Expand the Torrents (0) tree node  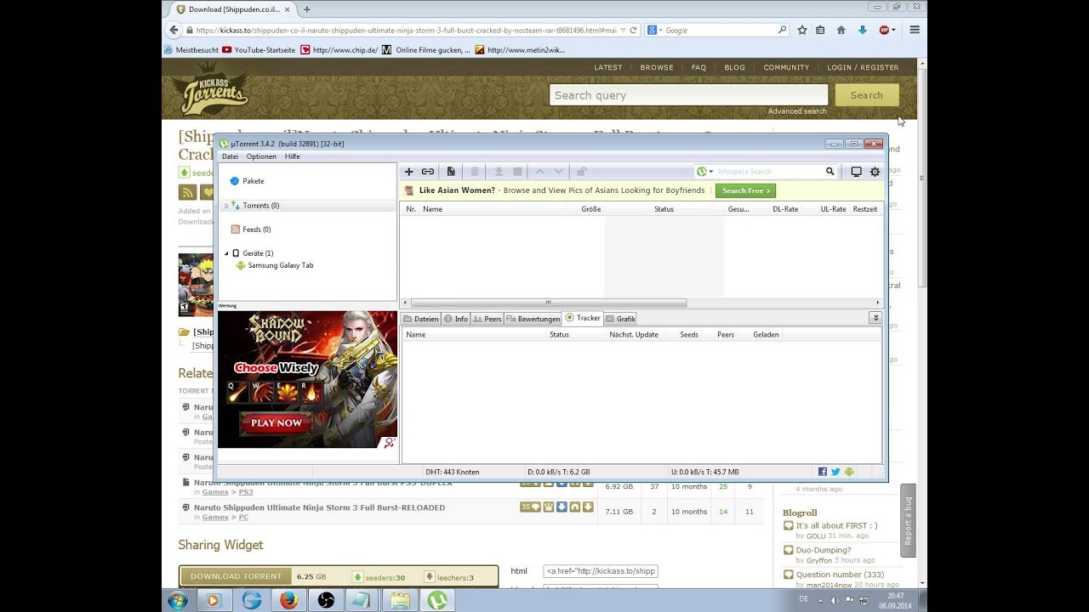tap(226, 206)
